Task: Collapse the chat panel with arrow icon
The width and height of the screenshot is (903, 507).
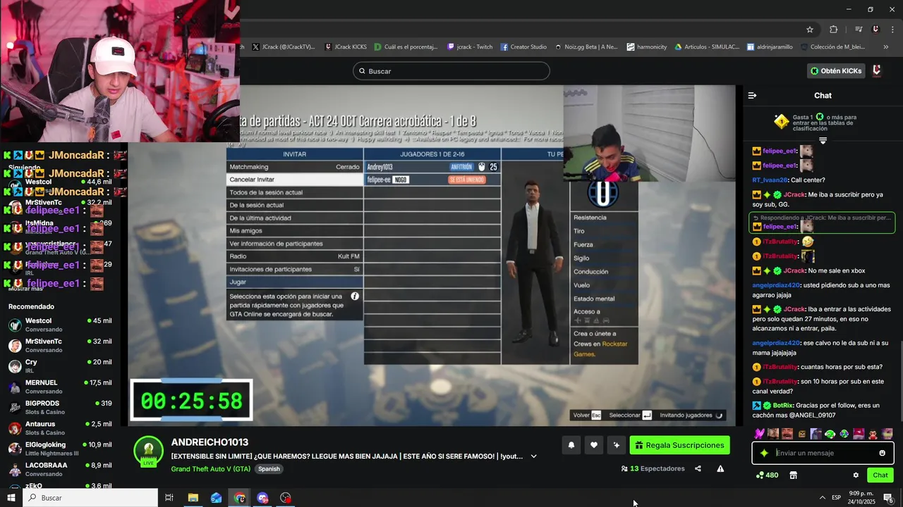Action: (x=752, y=95)
